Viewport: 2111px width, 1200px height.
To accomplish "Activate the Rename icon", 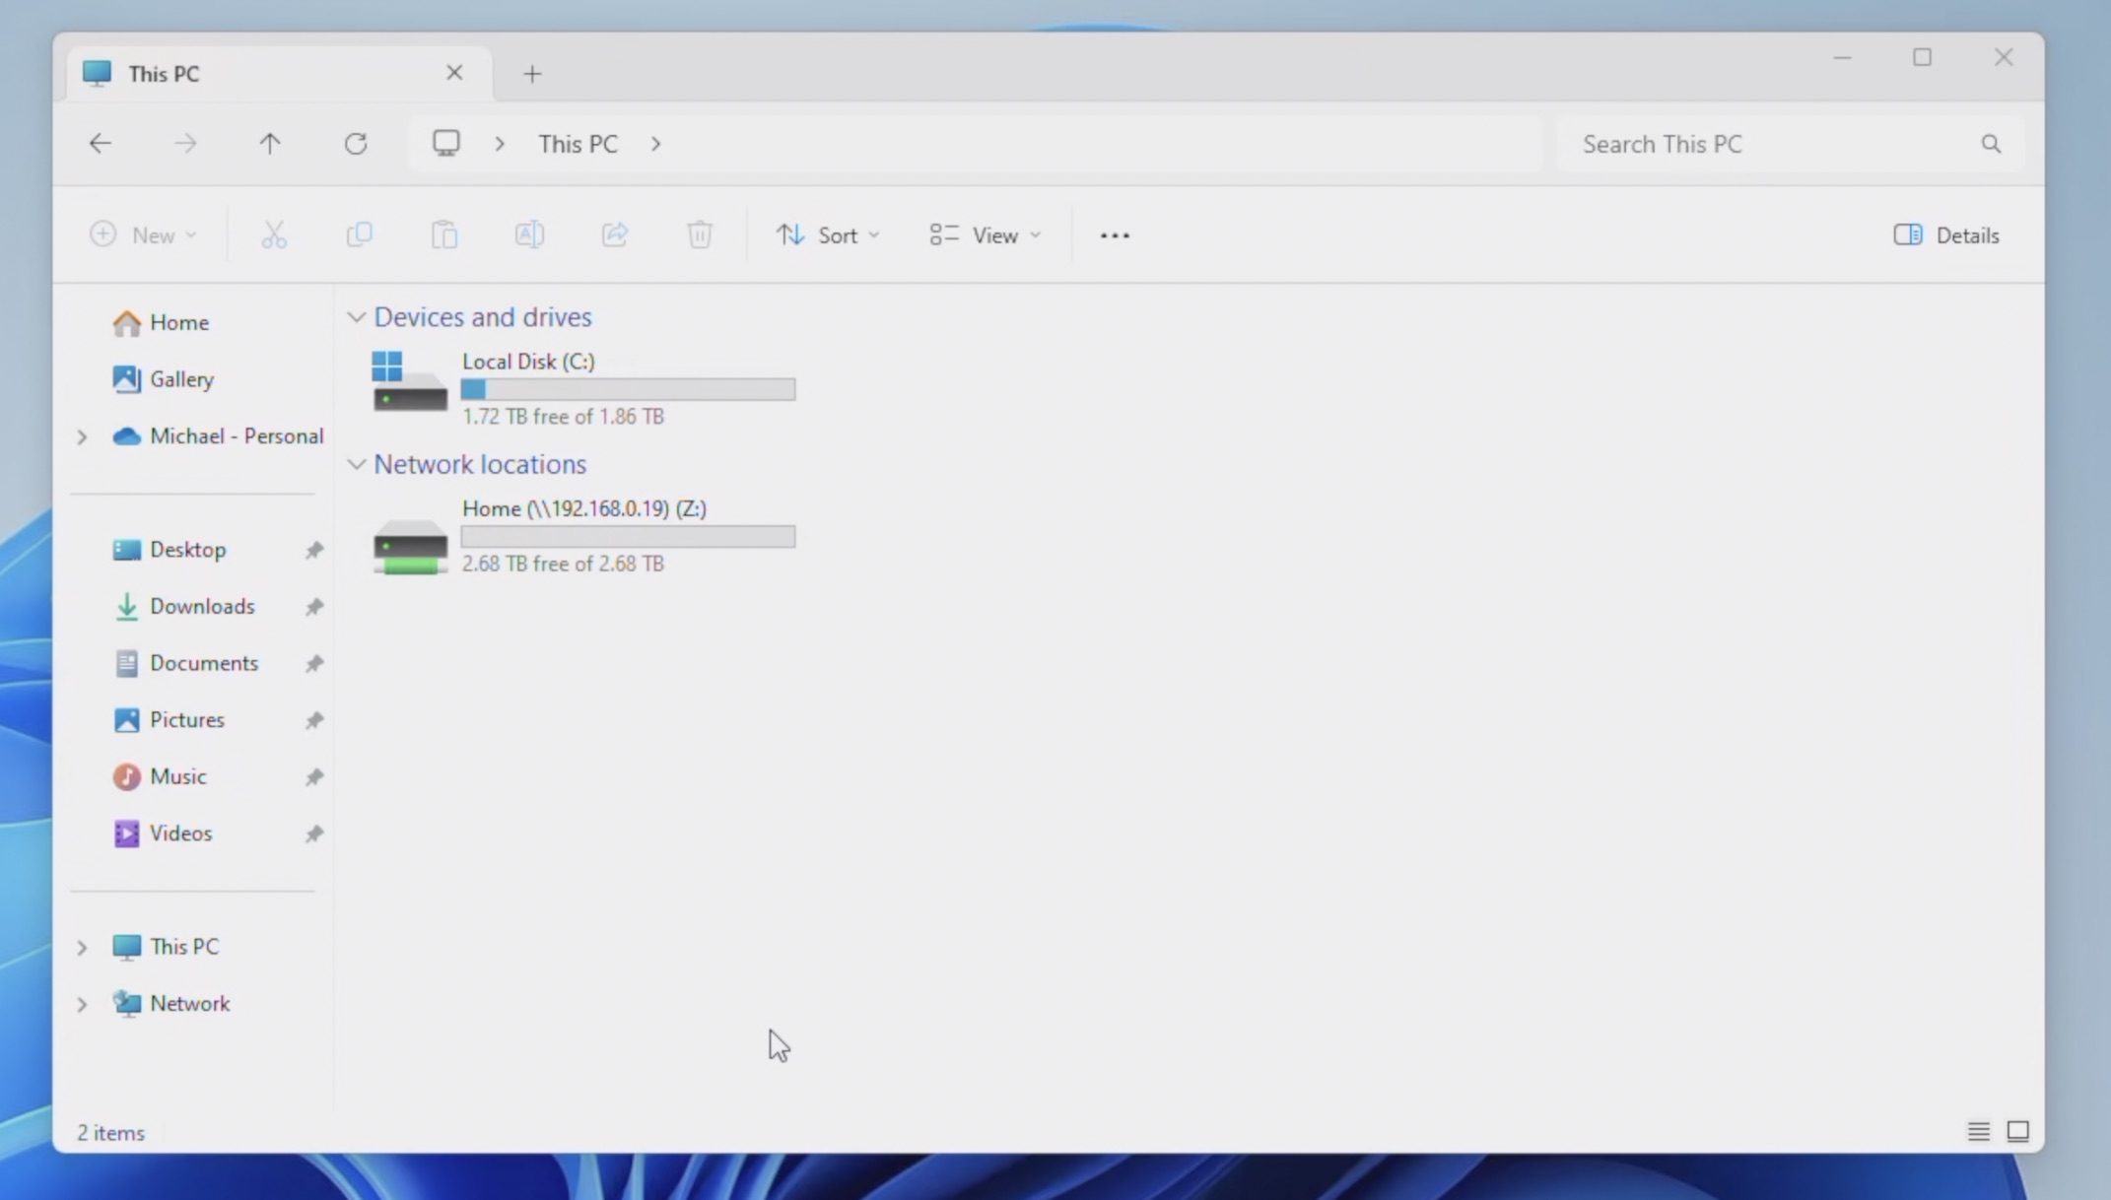I will [529, 234].
